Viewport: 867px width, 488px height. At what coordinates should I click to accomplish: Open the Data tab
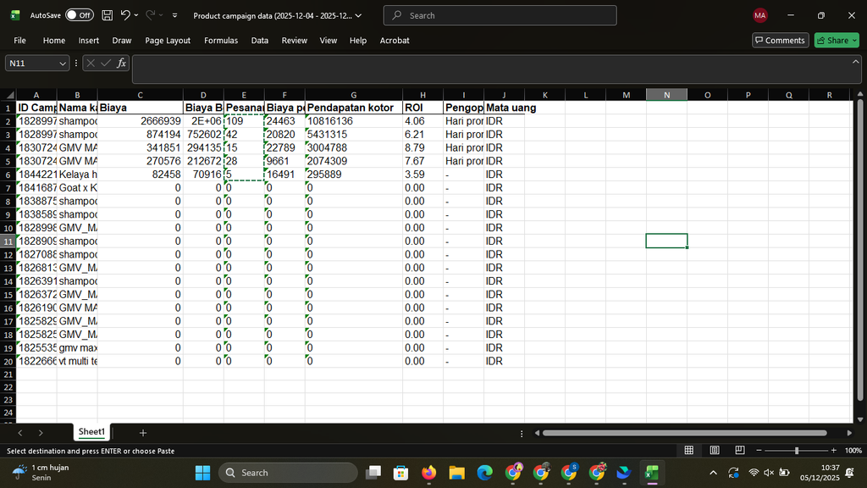click(x=259, y=41)
